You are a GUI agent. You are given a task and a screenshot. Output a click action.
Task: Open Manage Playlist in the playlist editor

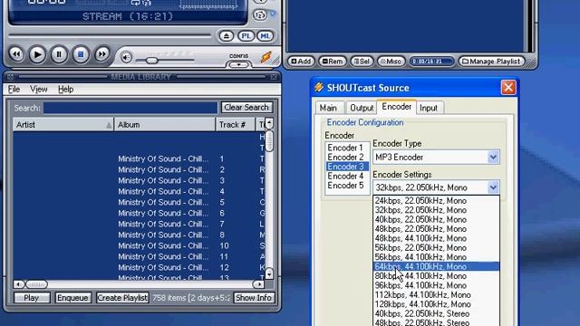[491, 62]
